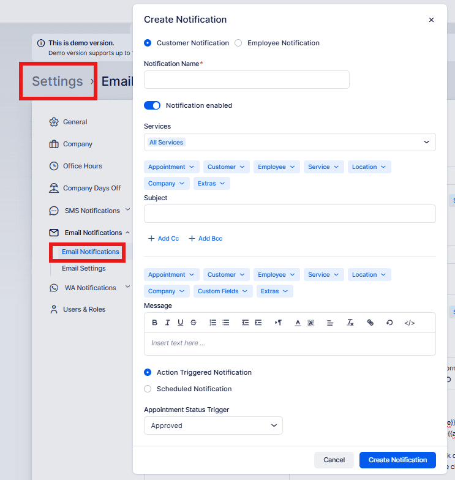Close the Create Notification dialog
455x480 pixels.
click(431, 20)
